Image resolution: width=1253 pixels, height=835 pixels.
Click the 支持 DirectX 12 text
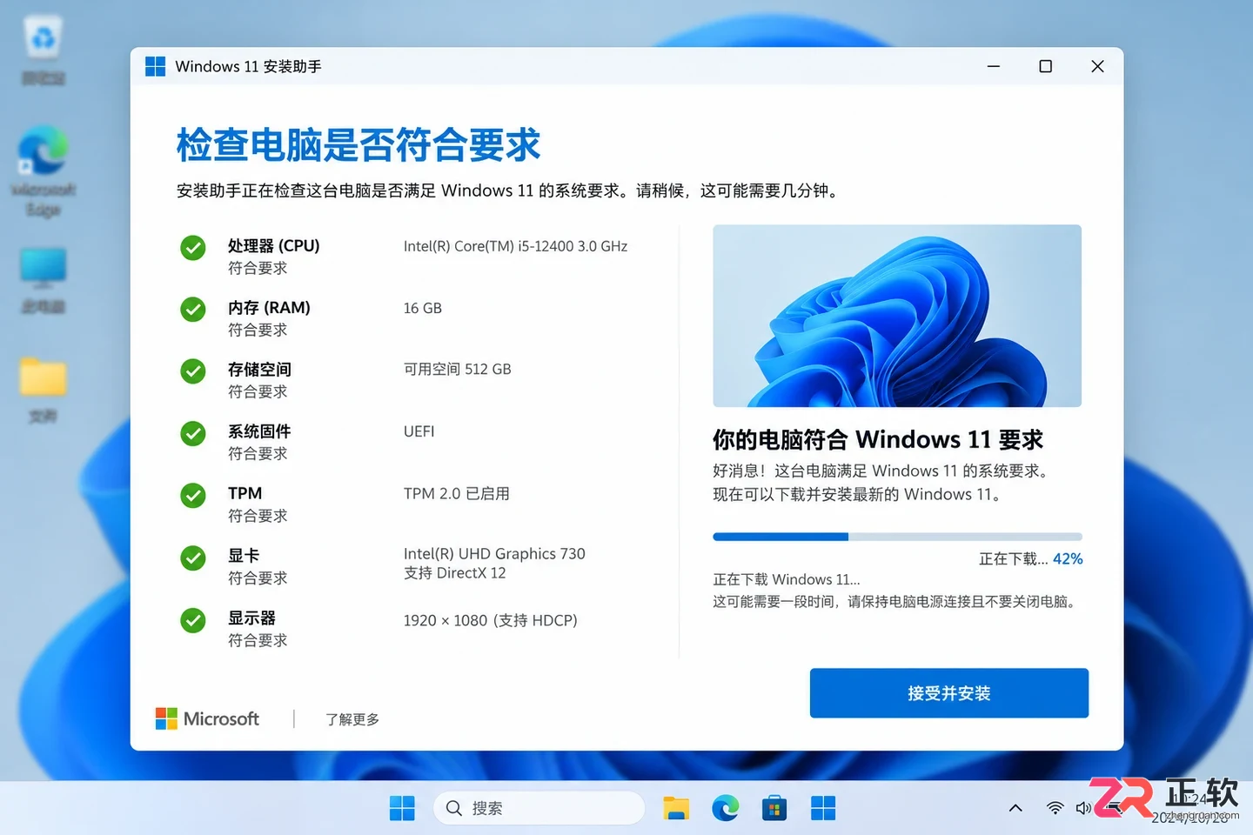tap(454, 573)
